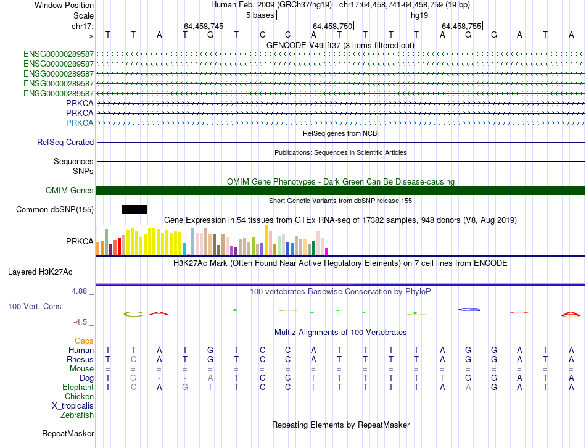Select the 64,458,755 coordinate label
This screenshot has width=586, height=448.
tap(461, 26)
